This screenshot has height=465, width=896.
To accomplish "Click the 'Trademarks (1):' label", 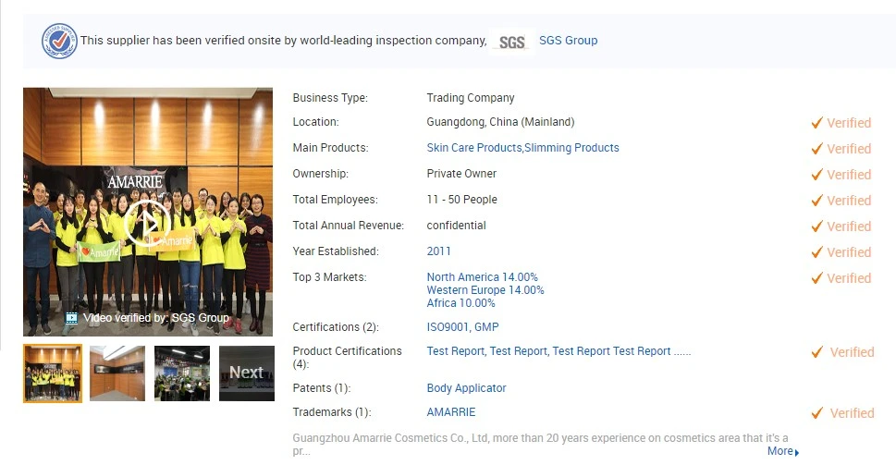I will (x=331, y=412).
